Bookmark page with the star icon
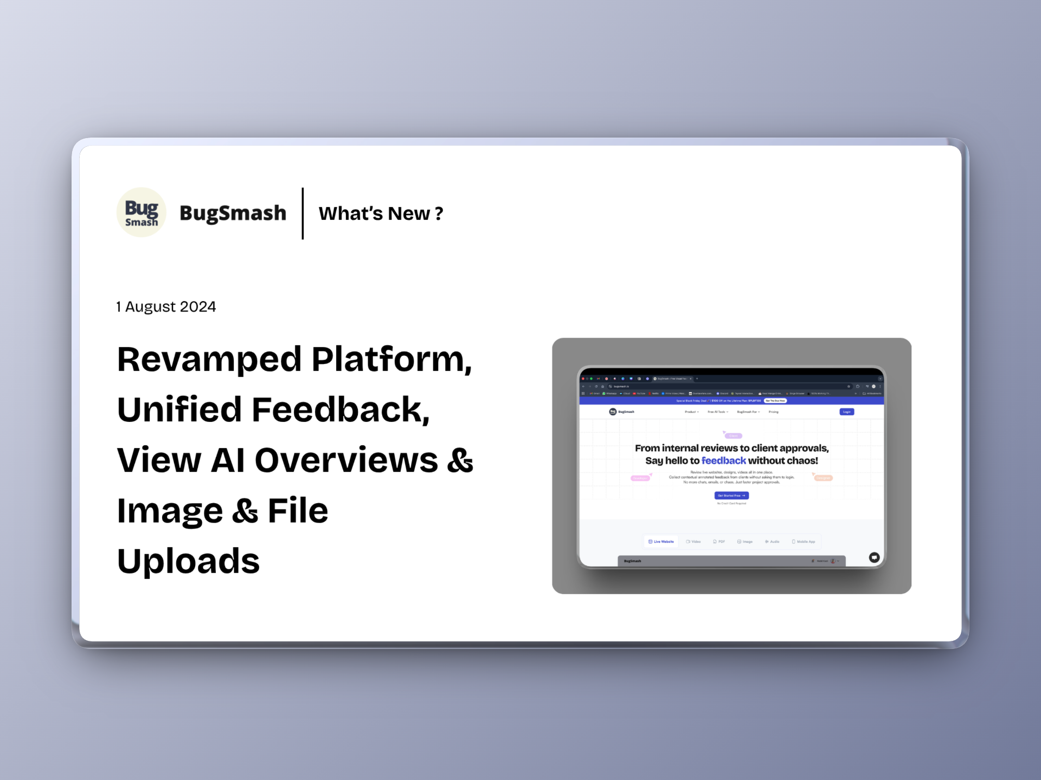1041x780 pixels. (849, 386)
